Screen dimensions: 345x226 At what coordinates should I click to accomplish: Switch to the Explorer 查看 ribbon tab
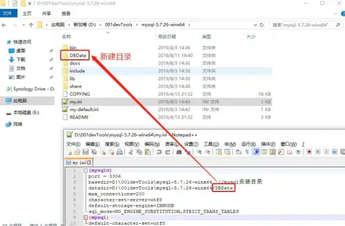point(66,14)
